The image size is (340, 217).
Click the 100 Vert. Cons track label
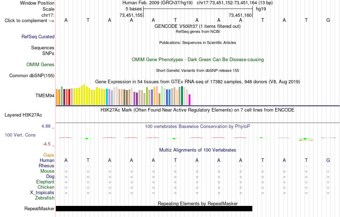[20, 135]
